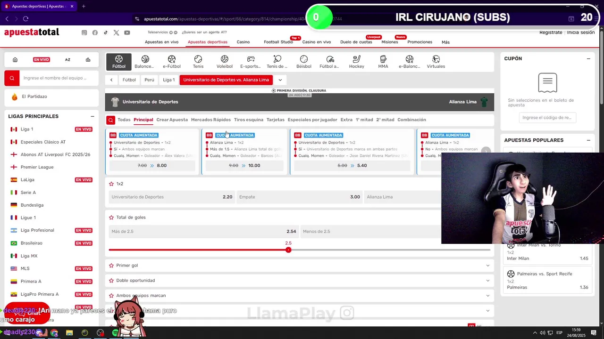Open Premier League in sidebar

point(37,167)
